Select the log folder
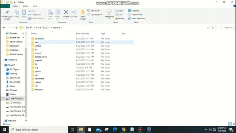236x133 pixels. (36, 68)
